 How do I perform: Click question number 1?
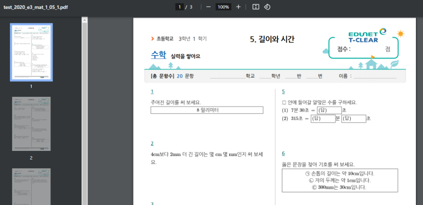pyautogui.click(x=152, y=92)
